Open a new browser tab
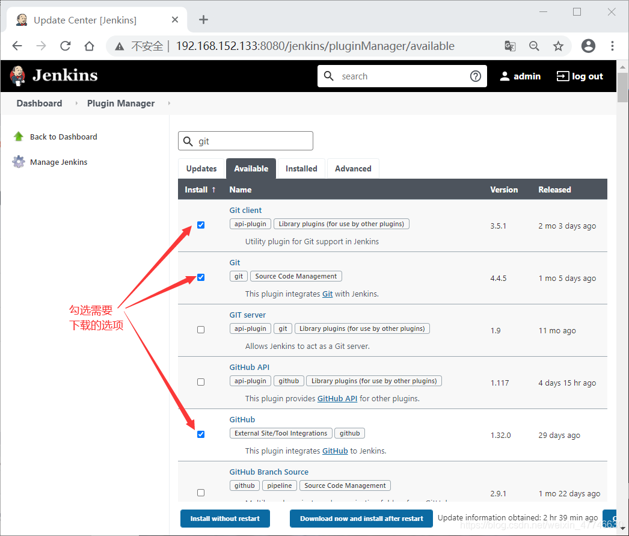 (x=203, y=19)
